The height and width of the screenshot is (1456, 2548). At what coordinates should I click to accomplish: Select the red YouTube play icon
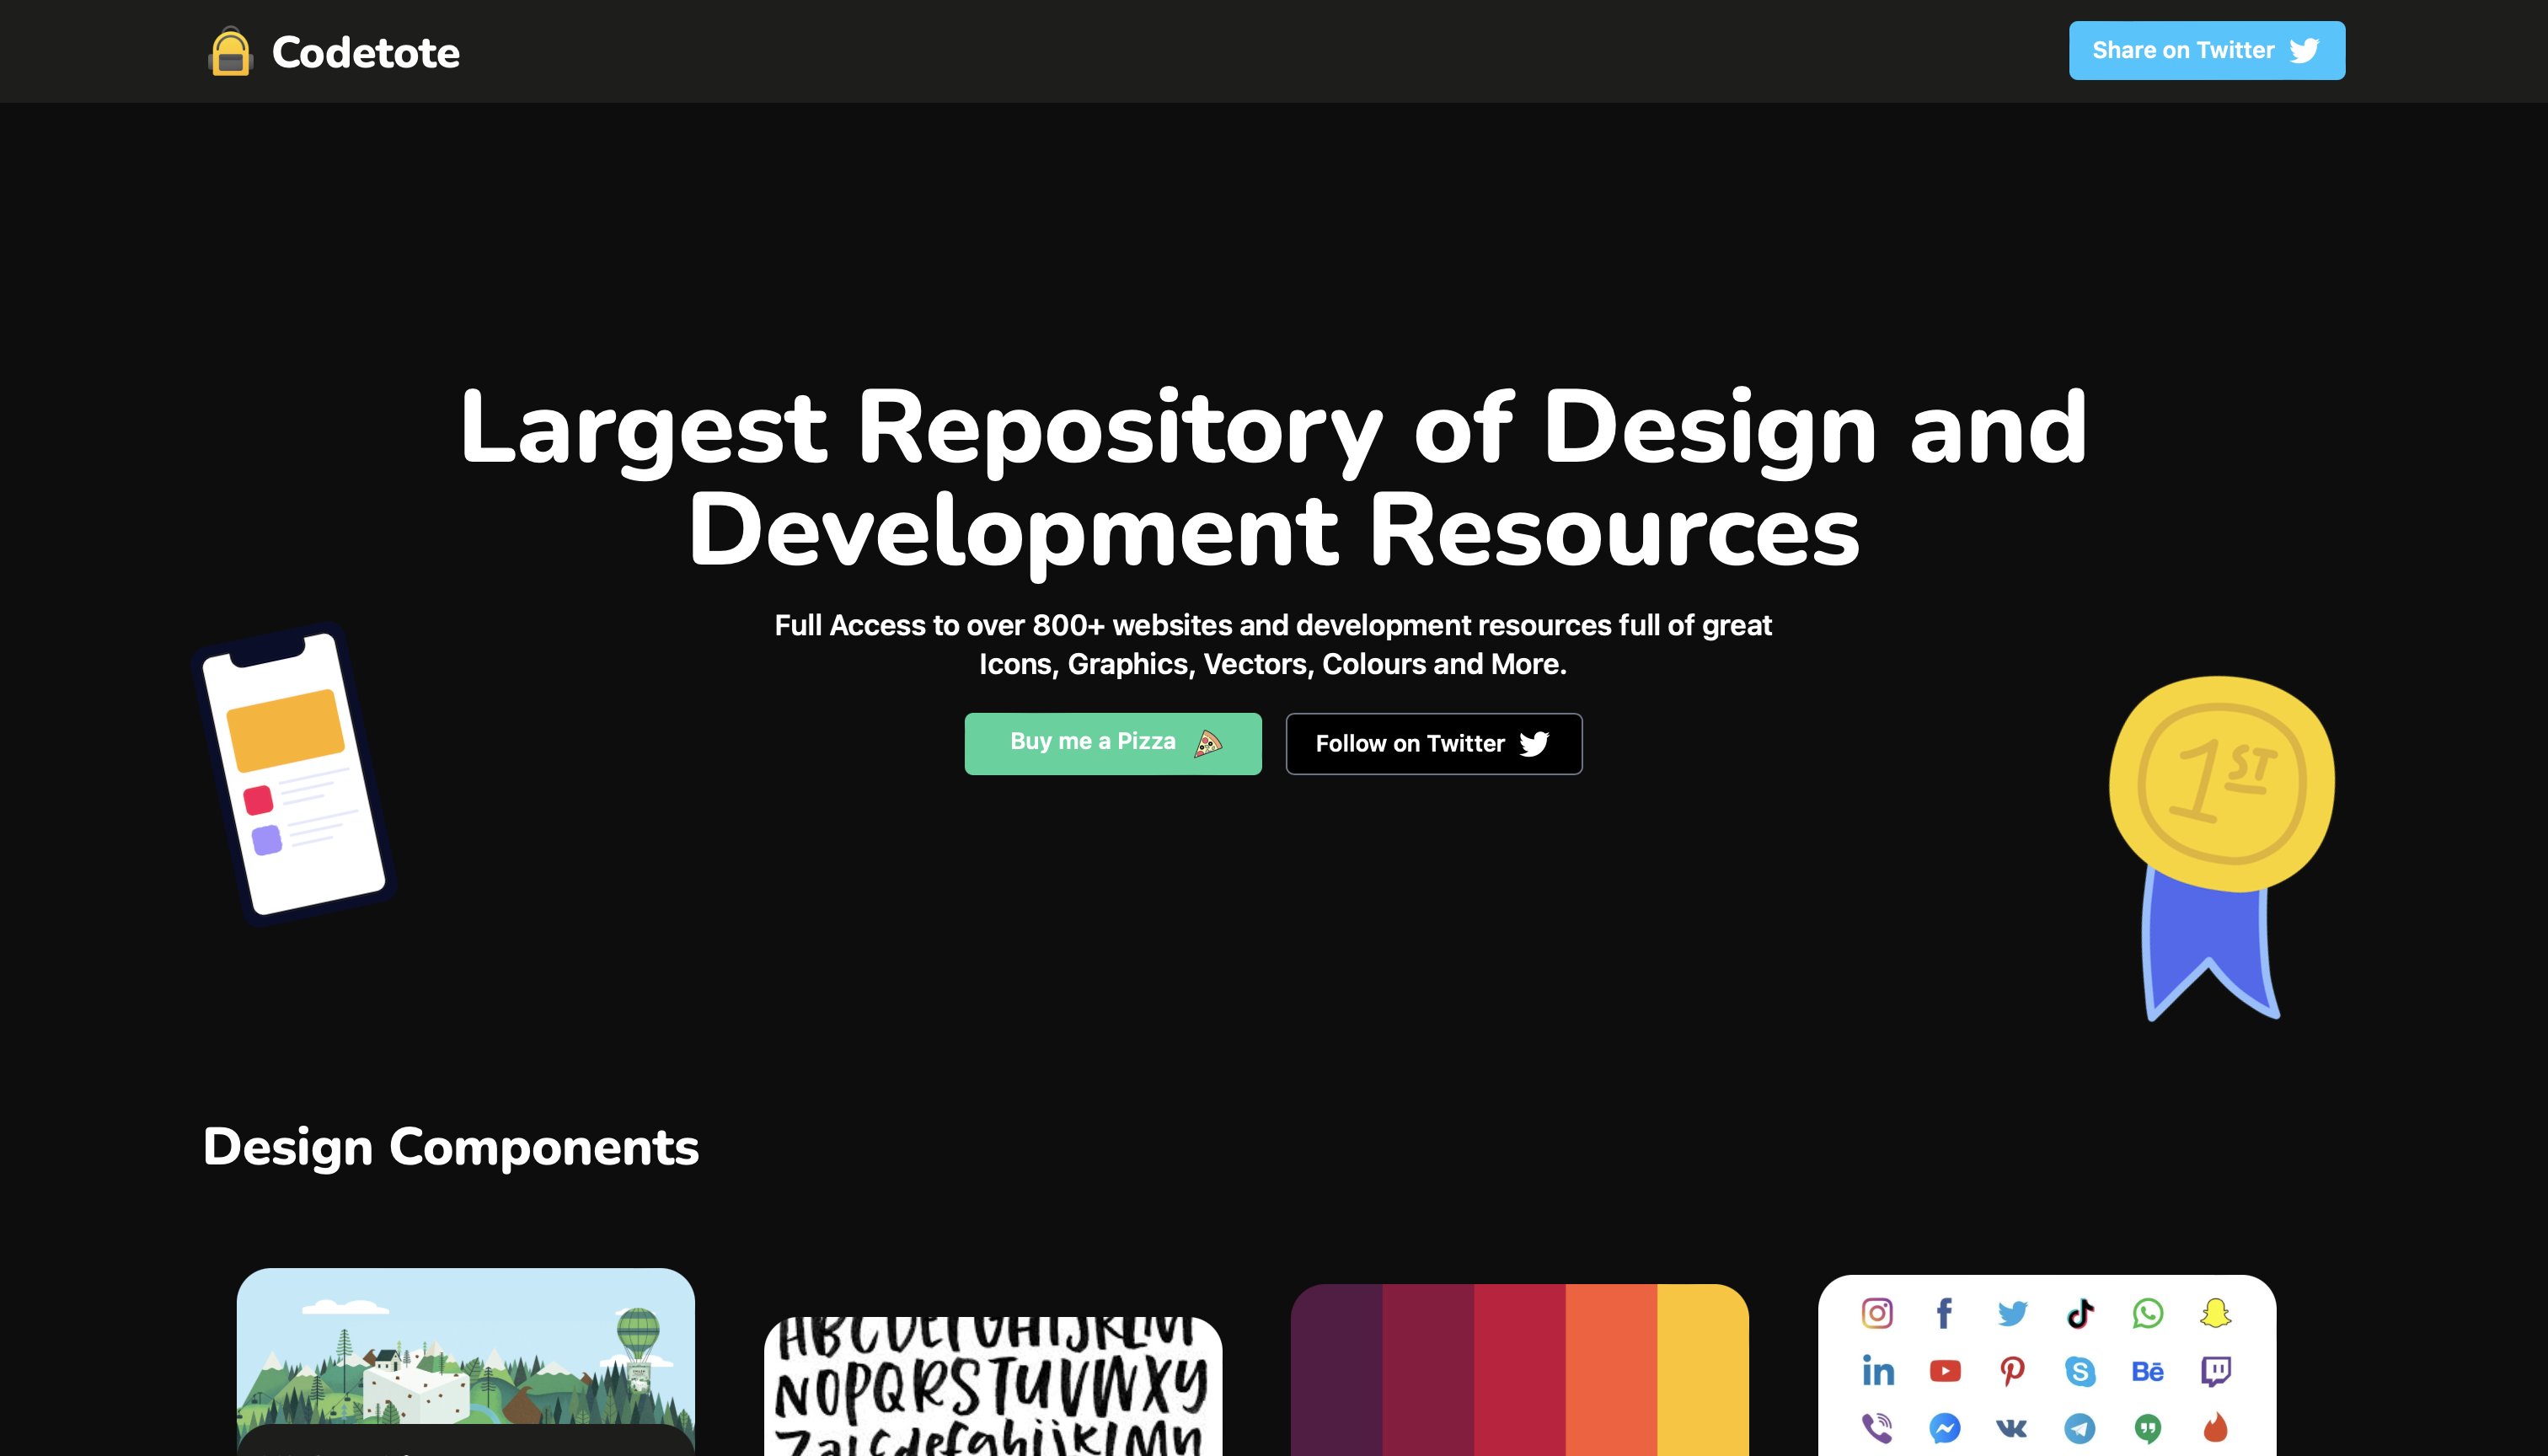1944,1371
